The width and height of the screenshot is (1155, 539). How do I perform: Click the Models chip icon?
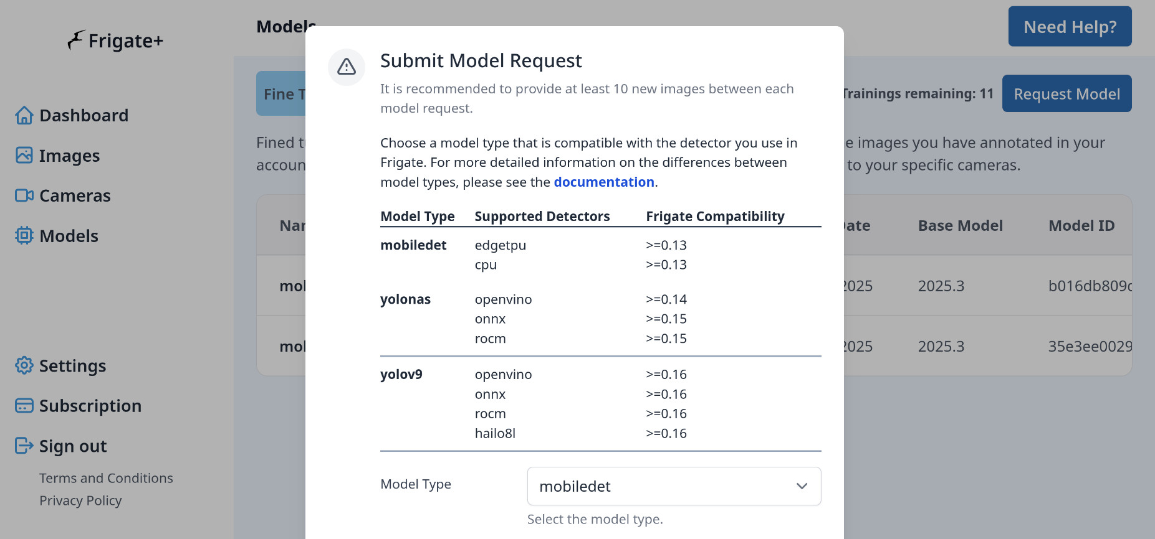coord(24,235)
